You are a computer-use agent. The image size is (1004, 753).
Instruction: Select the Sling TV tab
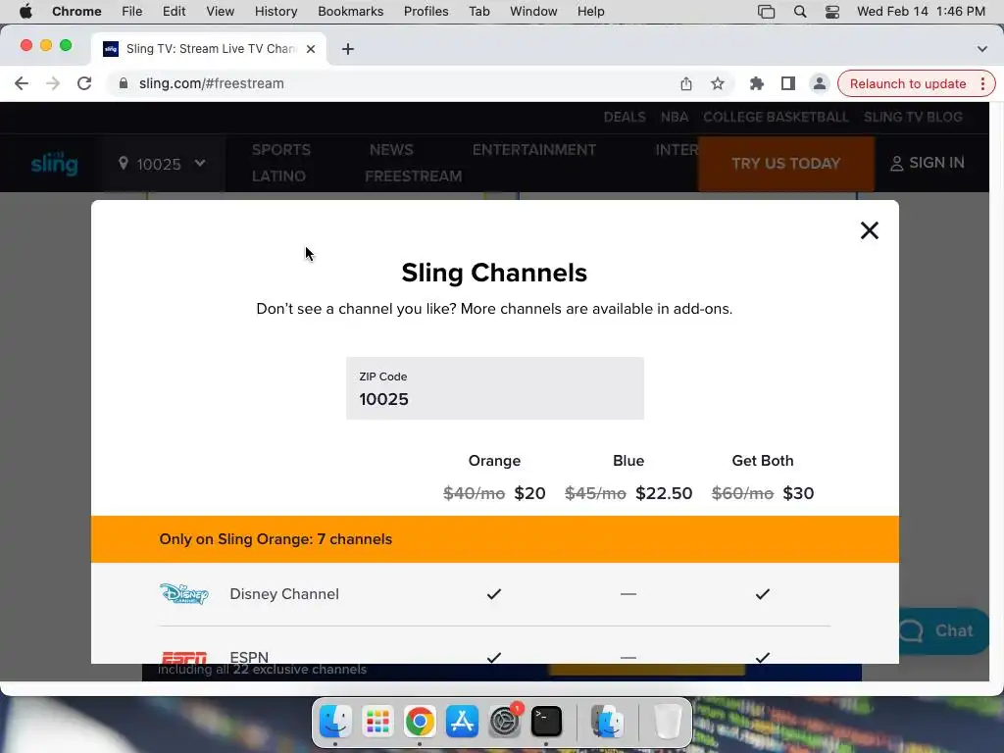pos(210,49)
